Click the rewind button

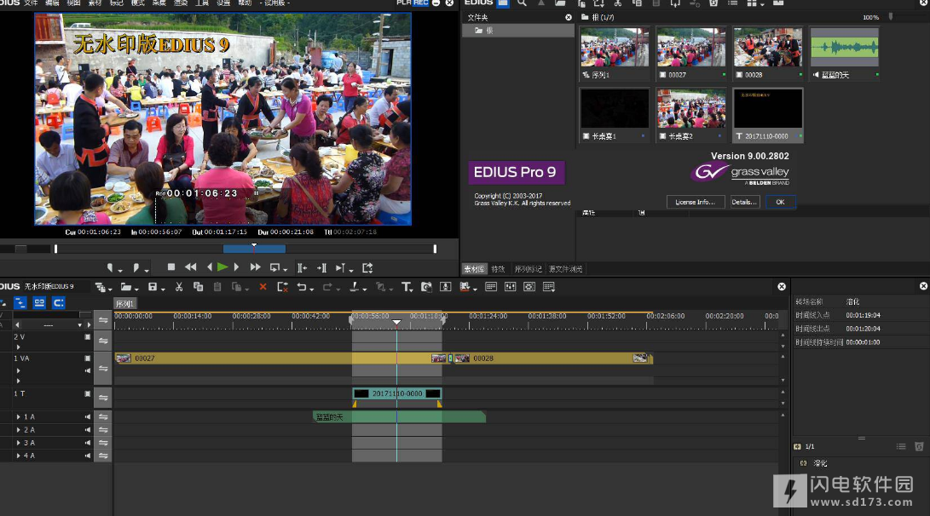pos(190,267)
